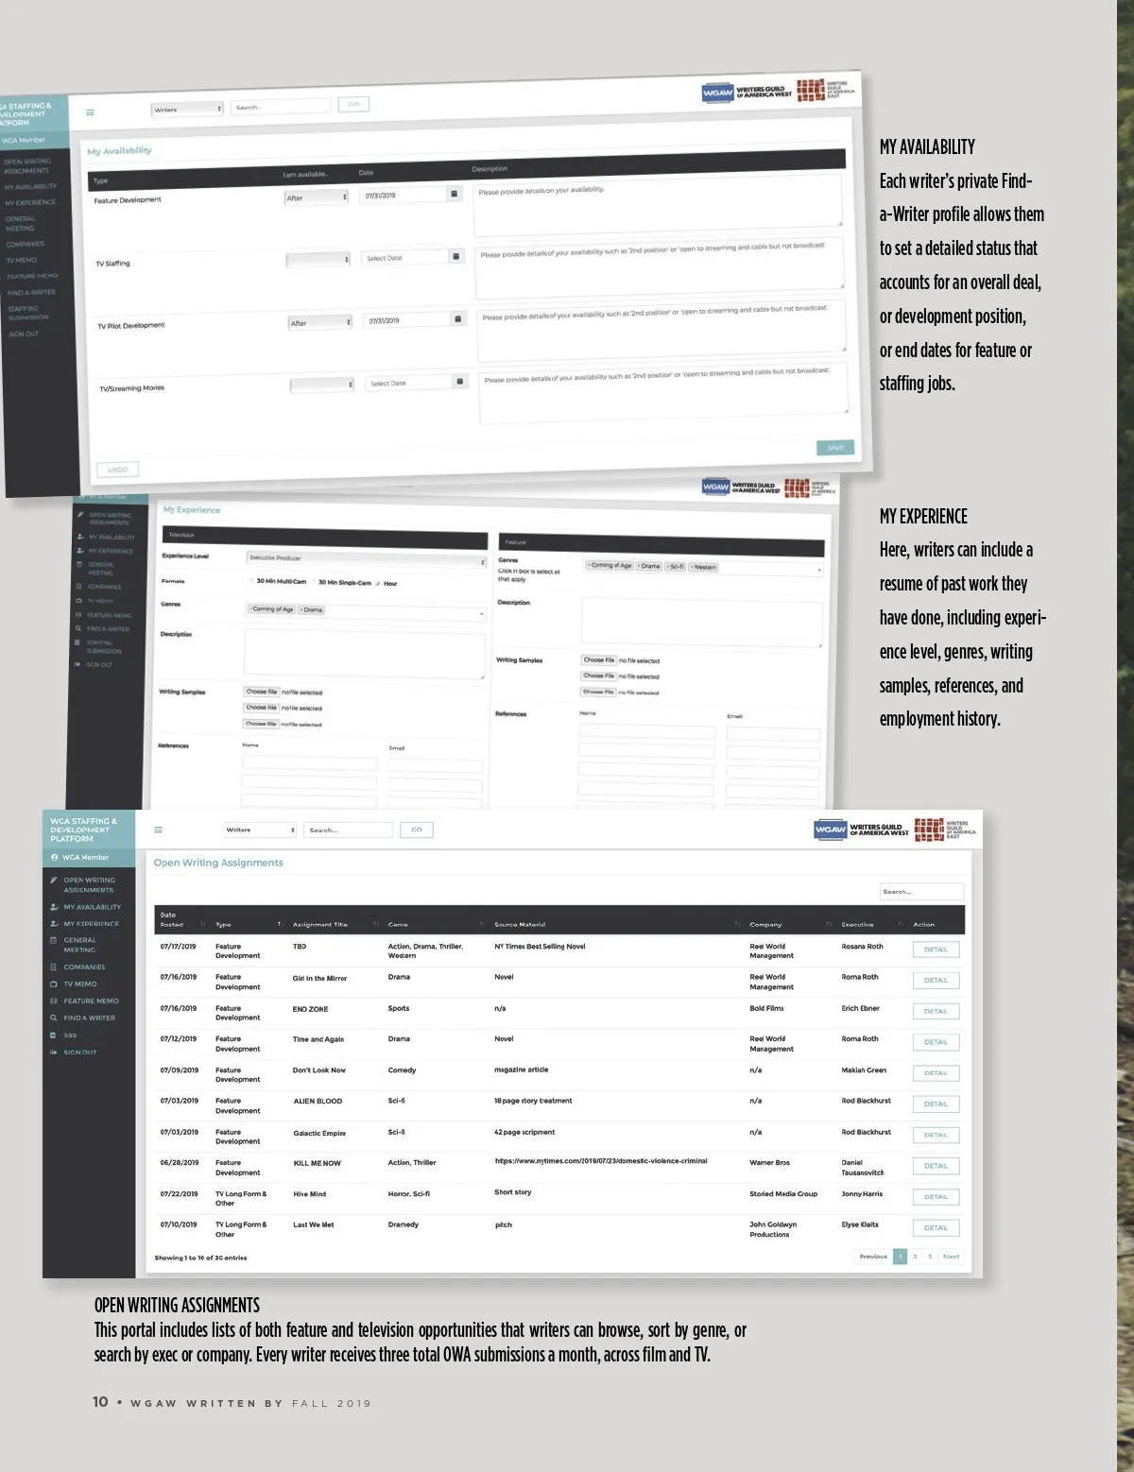
Task: Open Feature Memo in bottom sidebar menu
Action: 91,1001
